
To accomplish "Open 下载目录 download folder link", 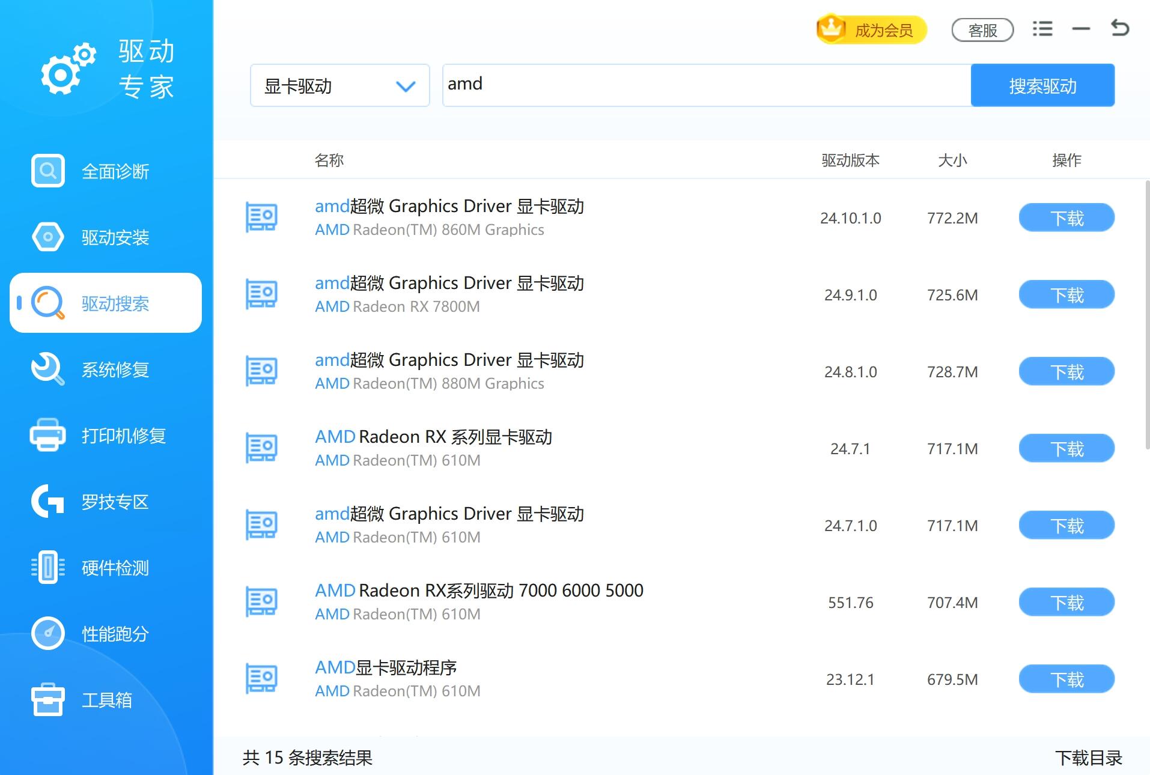I will (x=1089, y=758).
